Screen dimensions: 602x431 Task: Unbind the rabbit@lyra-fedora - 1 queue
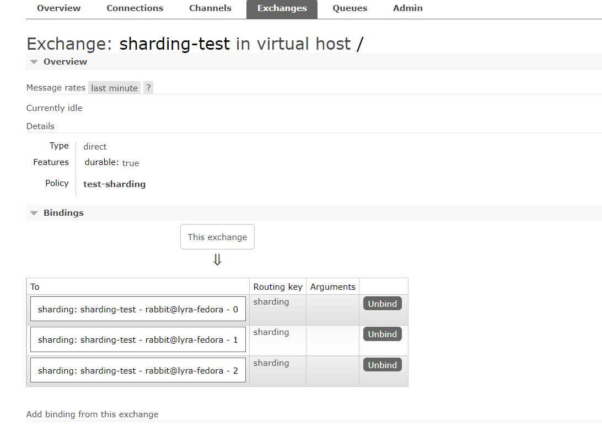tap(382, 334)
